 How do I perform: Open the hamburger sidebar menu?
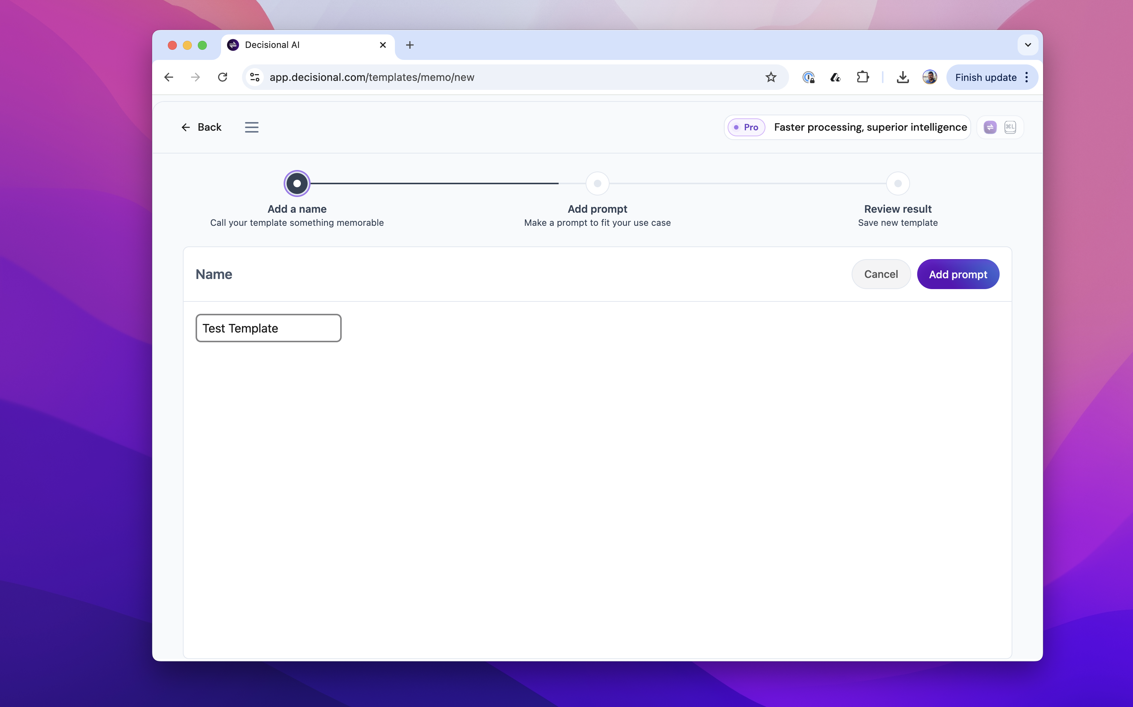coord(251,127)
